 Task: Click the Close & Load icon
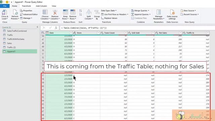pyautogui.click(x=4, y=12)
